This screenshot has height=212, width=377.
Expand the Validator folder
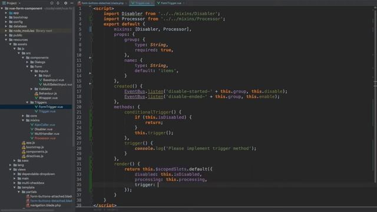click(31, 89)
